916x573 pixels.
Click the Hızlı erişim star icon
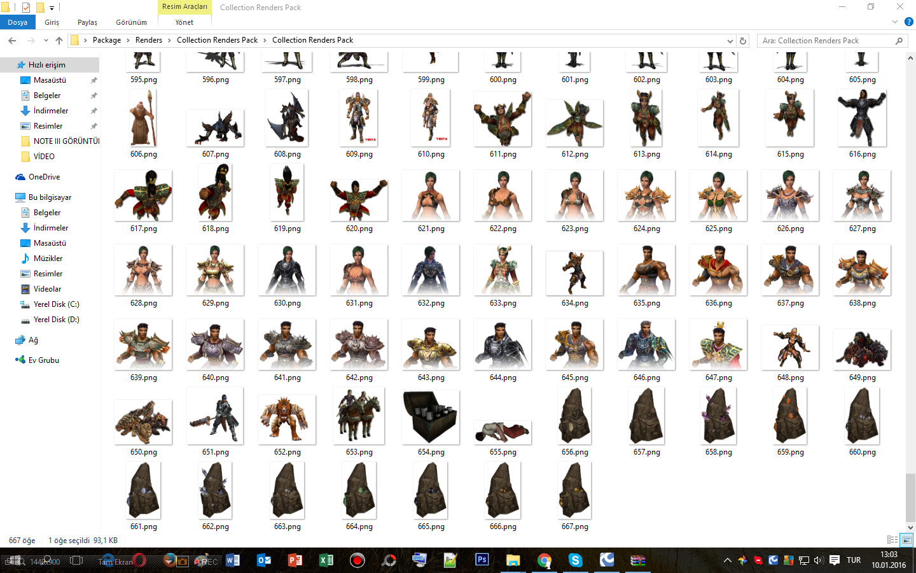(21, 65)
